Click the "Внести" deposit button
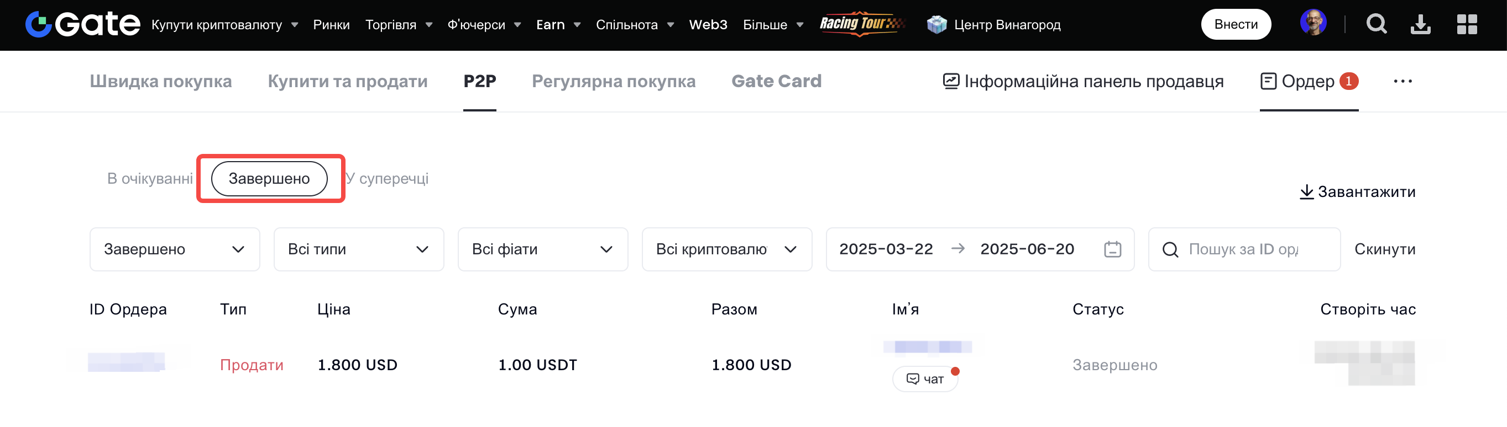 1236,24
